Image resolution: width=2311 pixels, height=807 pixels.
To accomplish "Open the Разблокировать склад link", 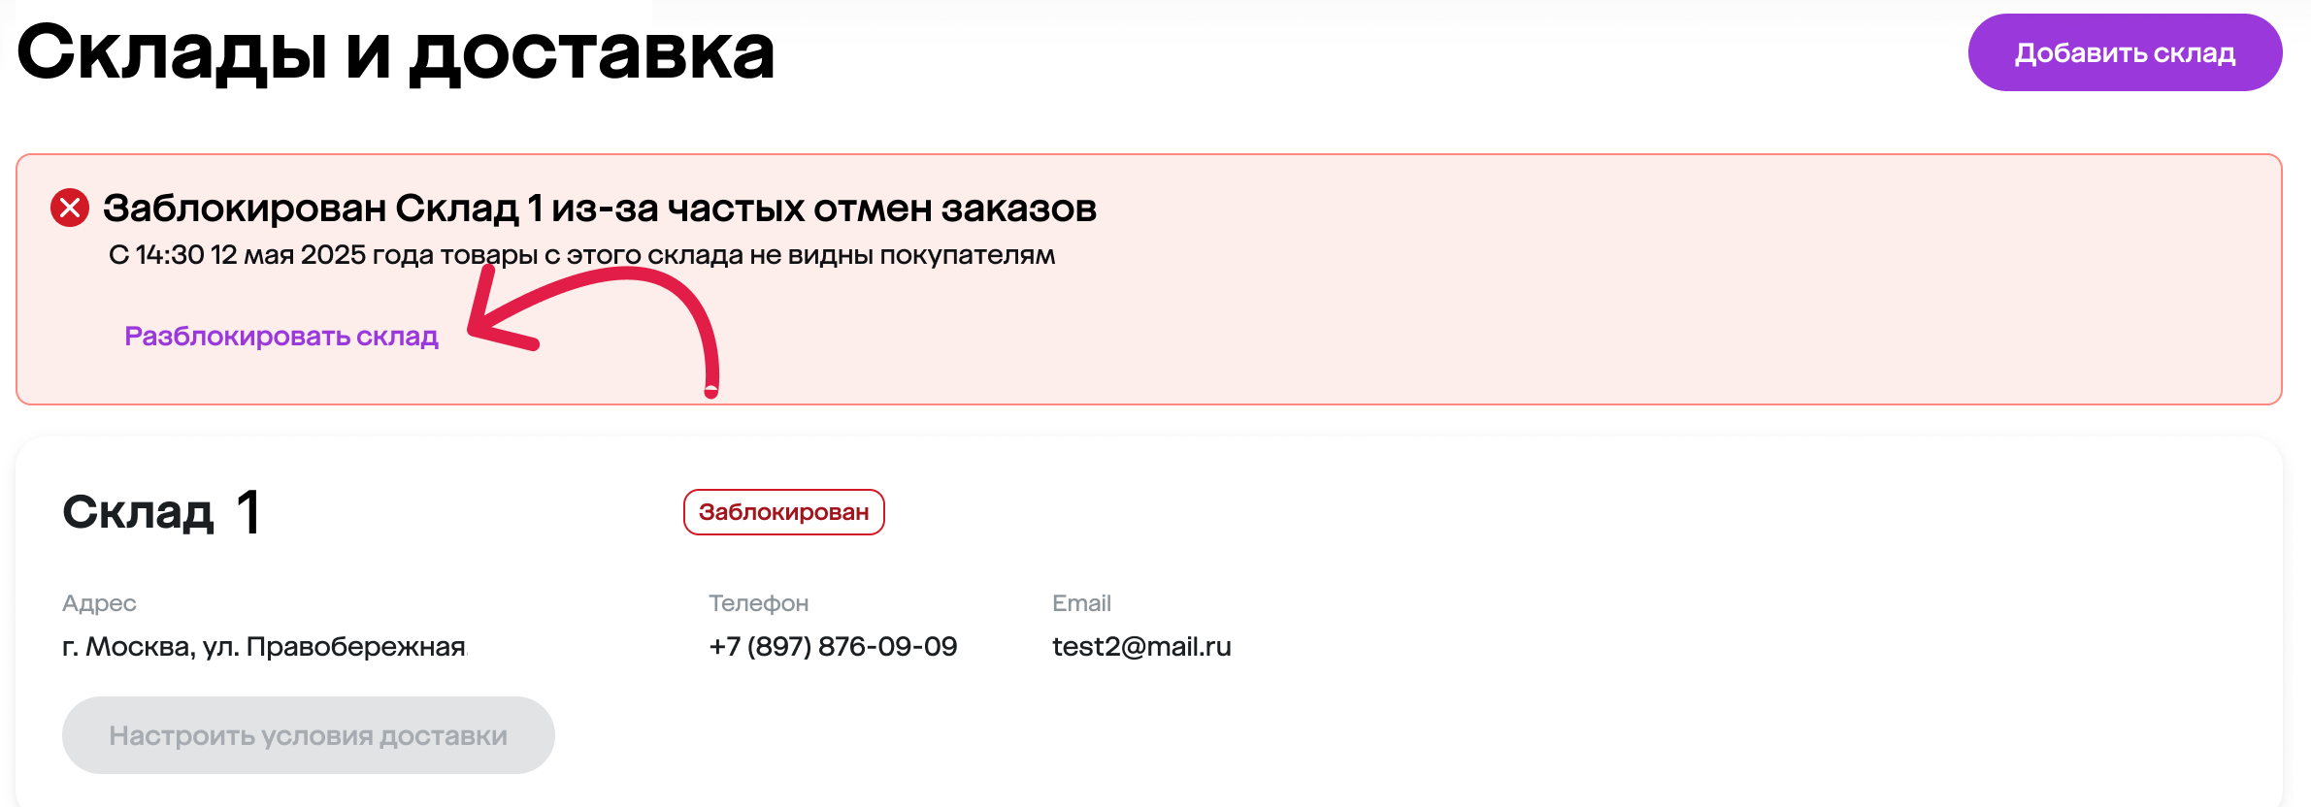I will (x=281, y=336).
